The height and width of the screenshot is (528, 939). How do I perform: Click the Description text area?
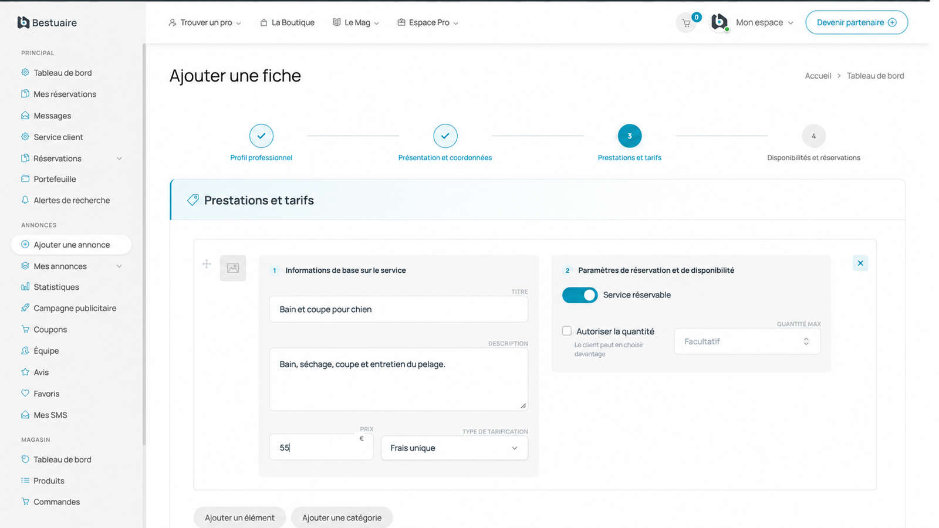coord(398,380)
